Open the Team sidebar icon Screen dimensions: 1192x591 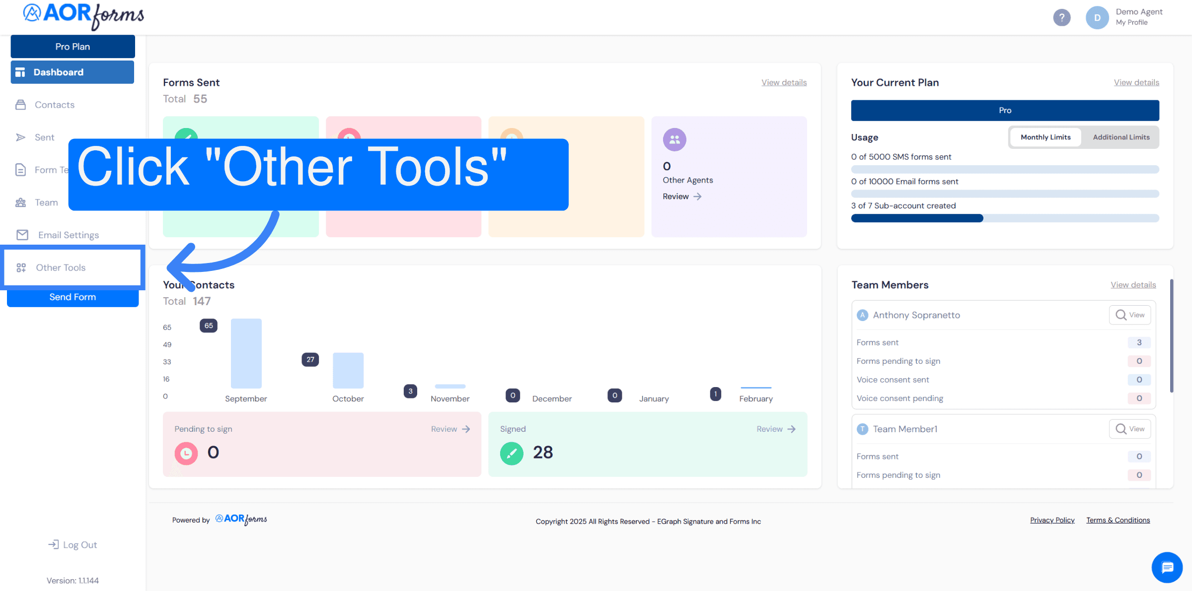21,202
